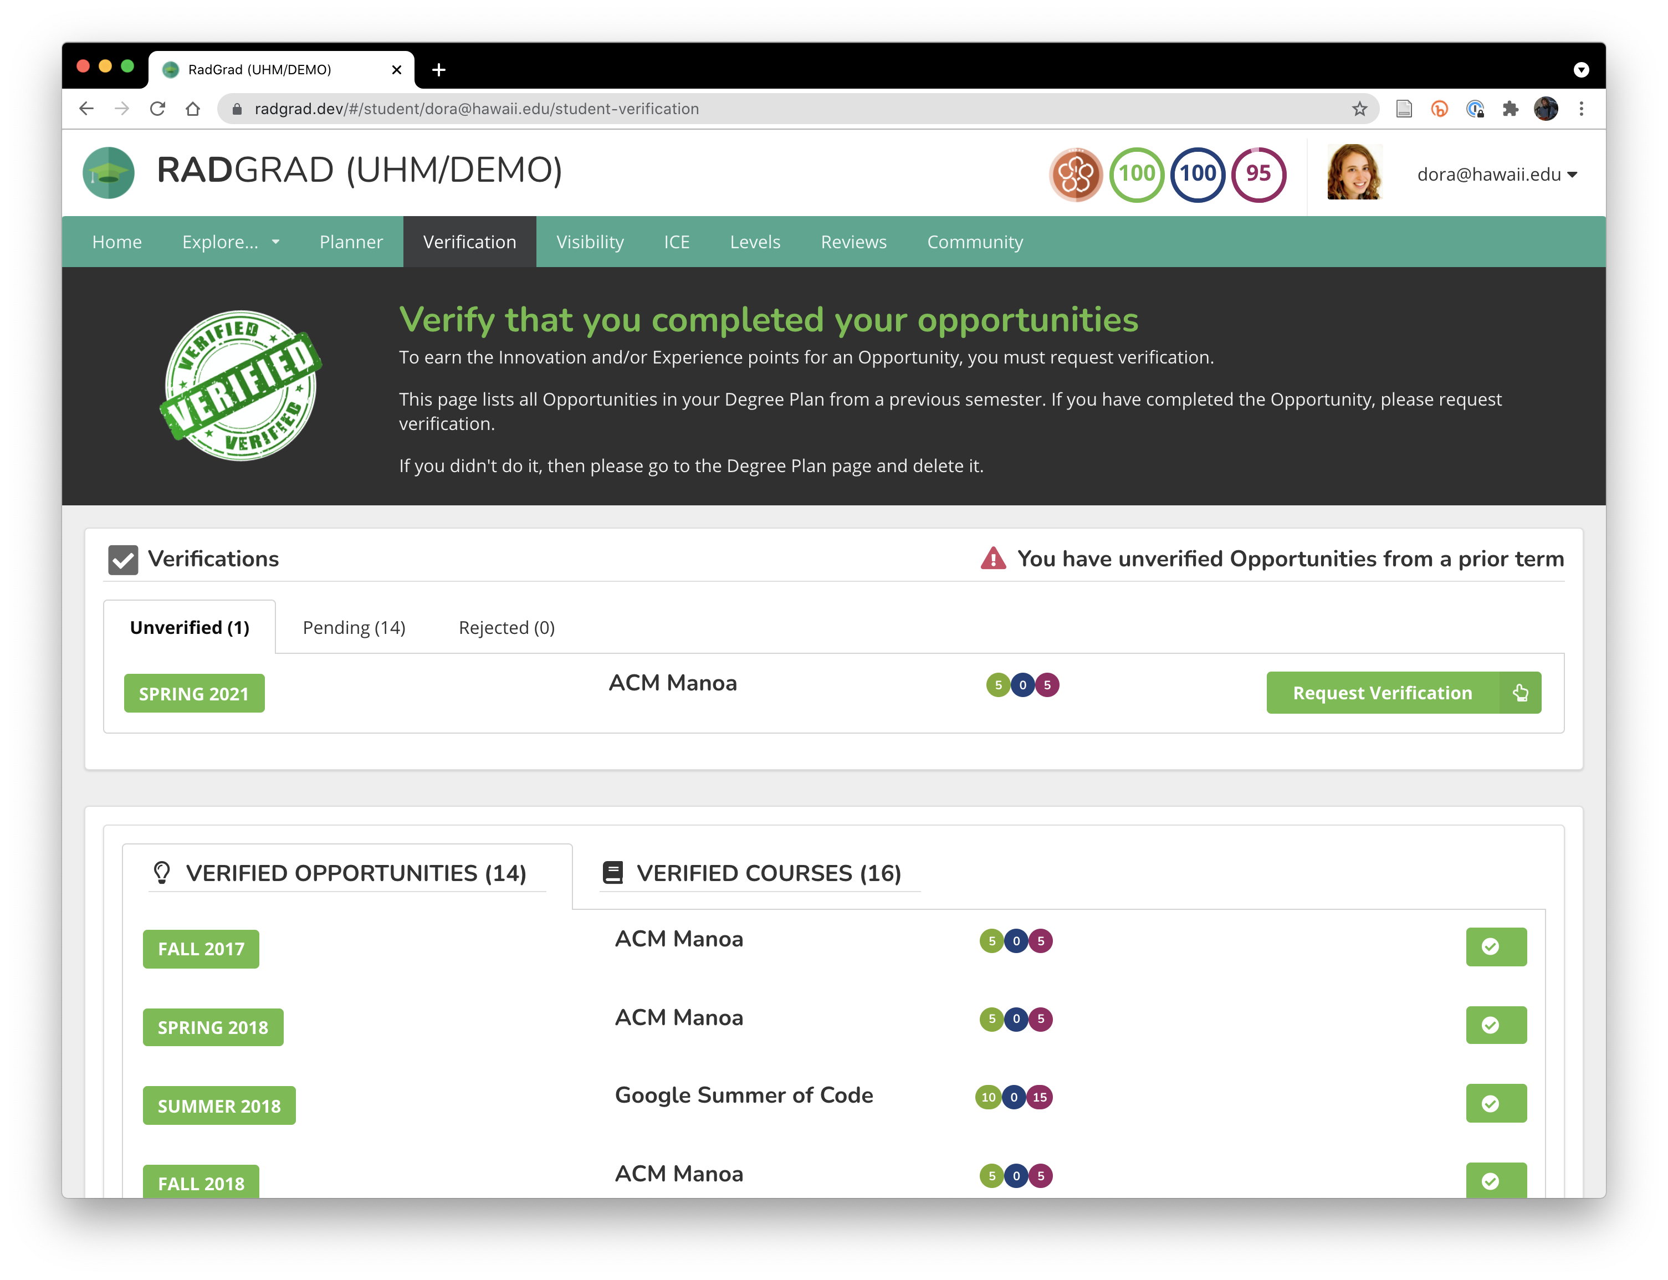This screenshot has height=1280, width=1668.
Task: Click the green 5 ICE badge for Spring 2021
Action: point(997,685)
